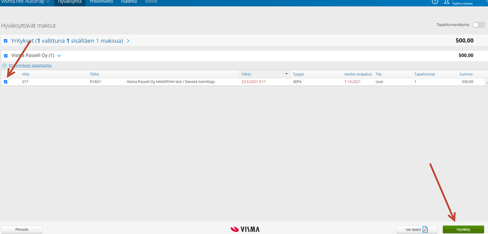Uncheck the Yritykset select-all checkbox

click(x=5, y=41)
